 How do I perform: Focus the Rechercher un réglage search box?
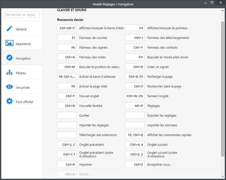pos(22,15)
